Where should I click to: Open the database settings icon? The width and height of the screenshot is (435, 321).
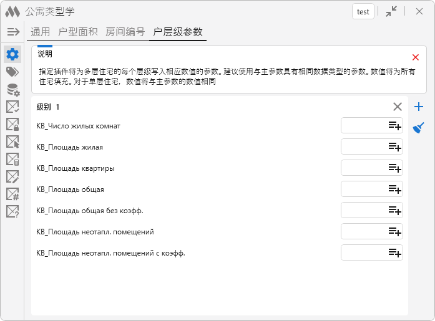point(12,89)
